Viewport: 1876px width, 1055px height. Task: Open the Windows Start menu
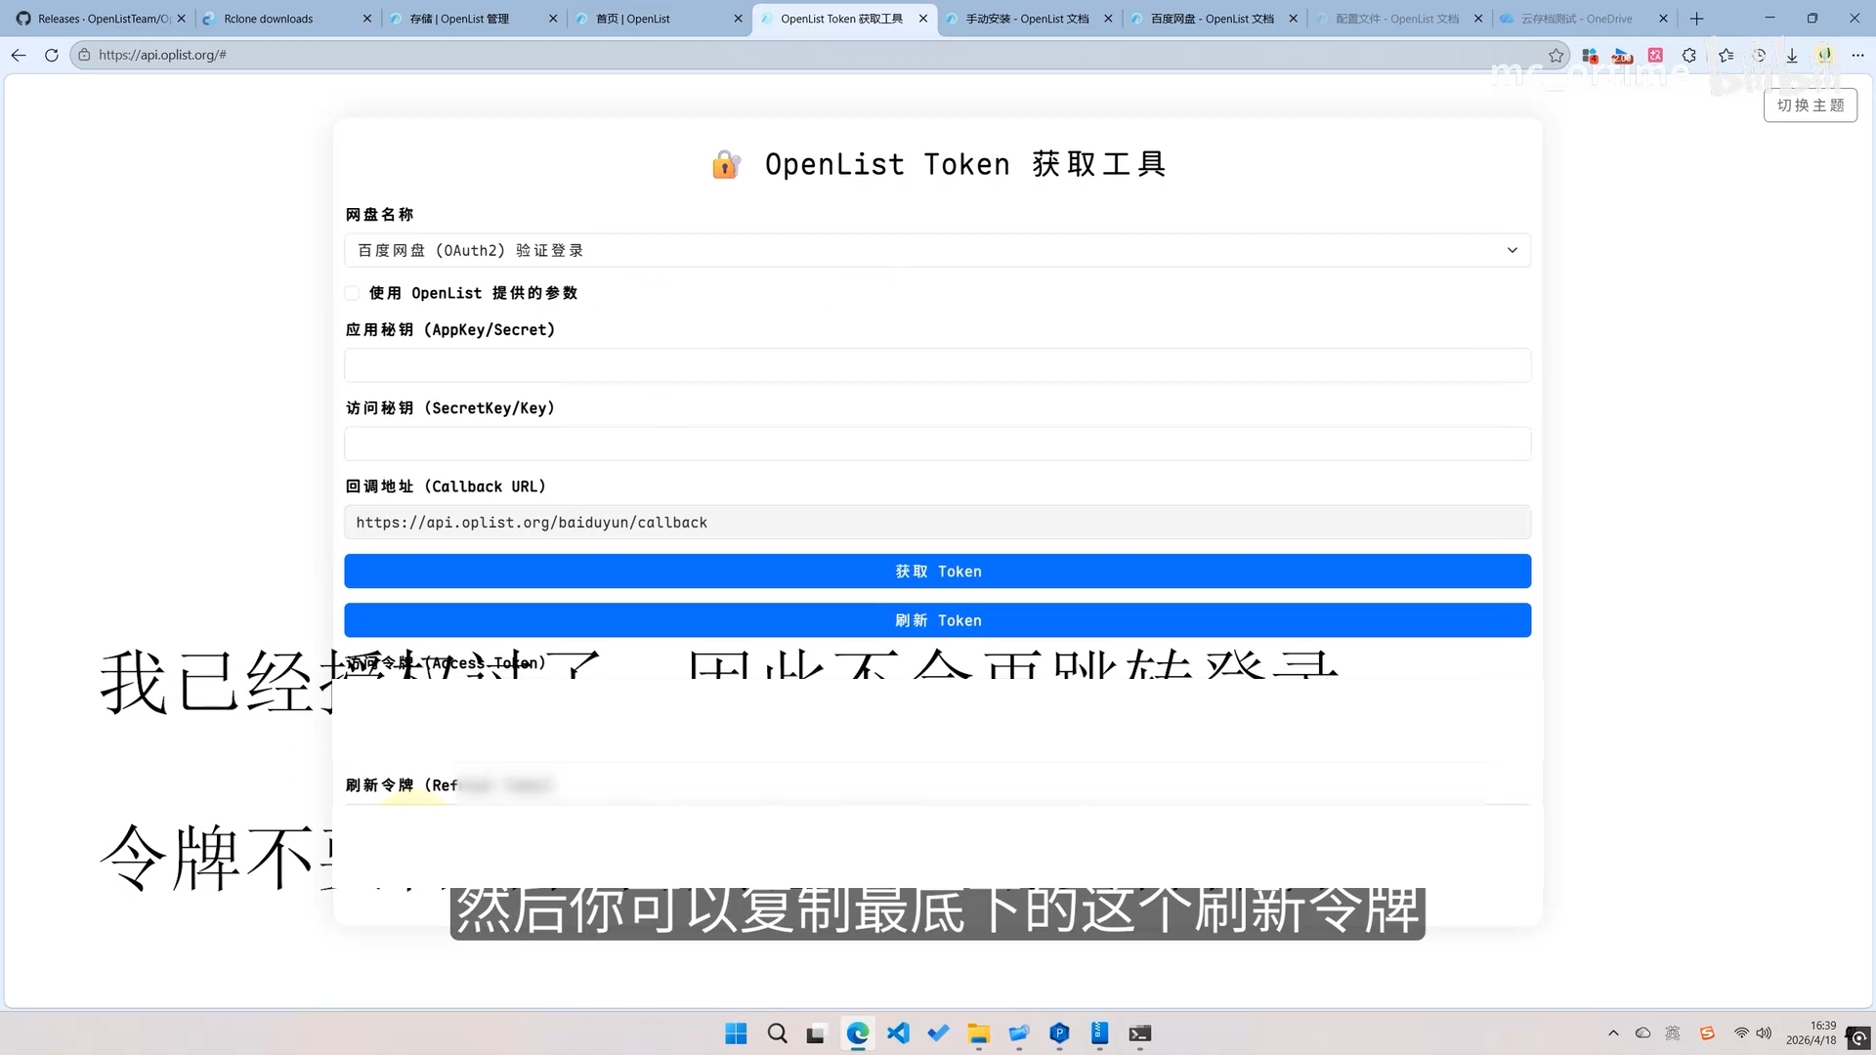click(x=736, y=1034)
